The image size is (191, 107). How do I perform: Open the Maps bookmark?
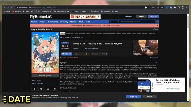26,11
